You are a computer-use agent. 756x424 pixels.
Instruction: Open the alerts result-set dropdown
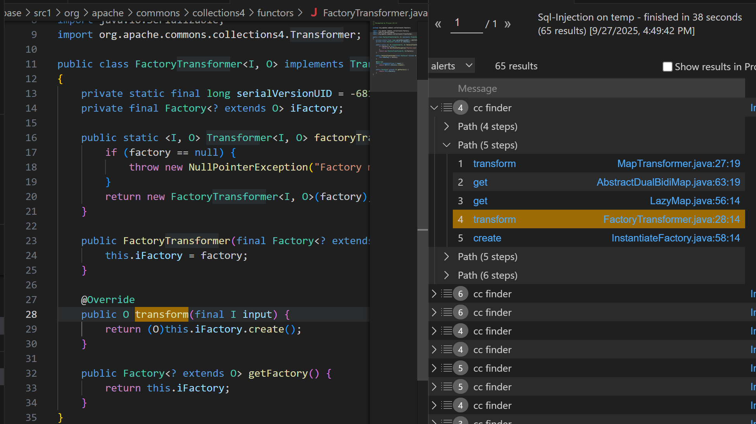452,66
